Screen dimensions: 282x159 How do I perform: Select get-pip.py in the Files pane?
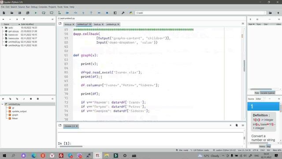[x=13, y=31]
